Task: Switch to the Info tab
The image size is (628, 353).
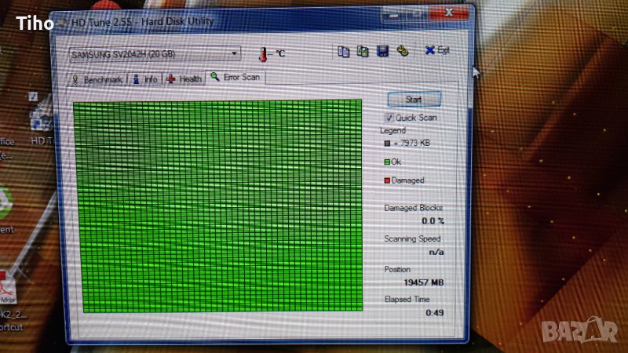Action: [x=145, y=79]
